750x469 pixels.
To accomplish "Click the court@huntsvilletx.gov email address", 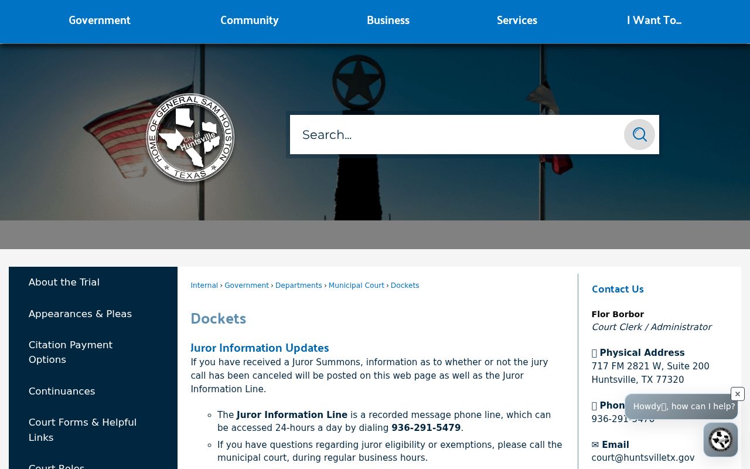I will [643, 458].
